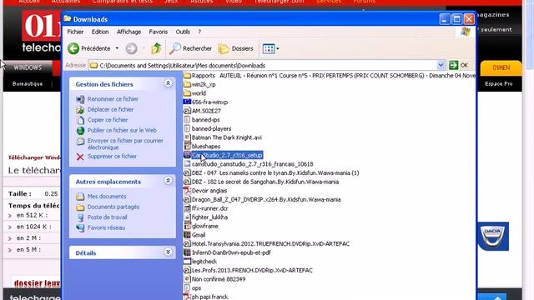Select Les.Profs.2013.FRENCH.DVDRip file
The width and height of the screenshot is (534, 300).
(x=248, y=270)
